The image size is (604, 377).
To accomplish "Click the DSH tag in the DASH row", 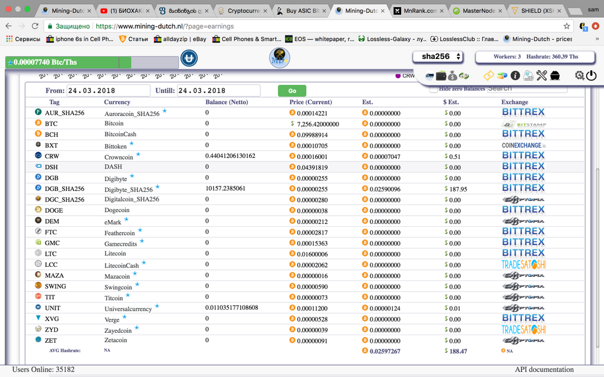I will (x=51, y=167).
